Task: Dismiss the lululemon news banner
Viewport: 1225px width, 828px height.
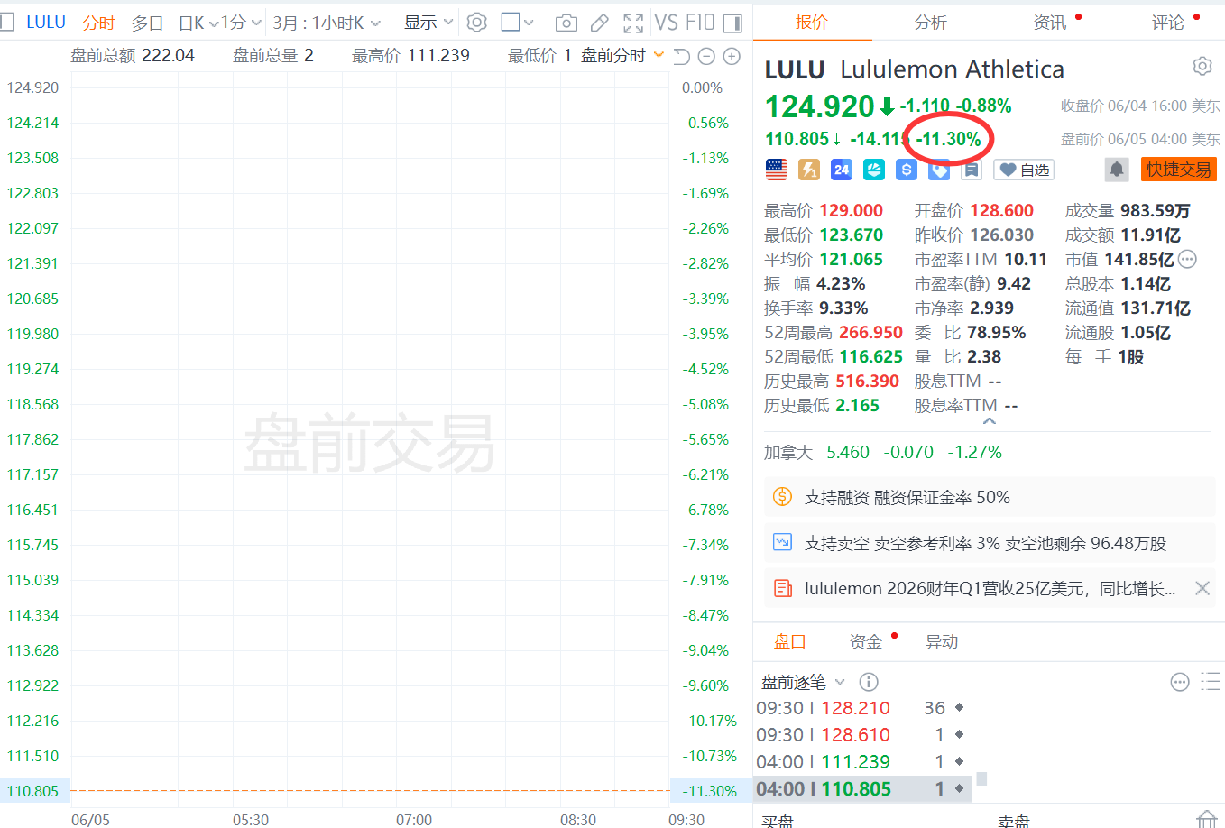Action: point(1202,589)
